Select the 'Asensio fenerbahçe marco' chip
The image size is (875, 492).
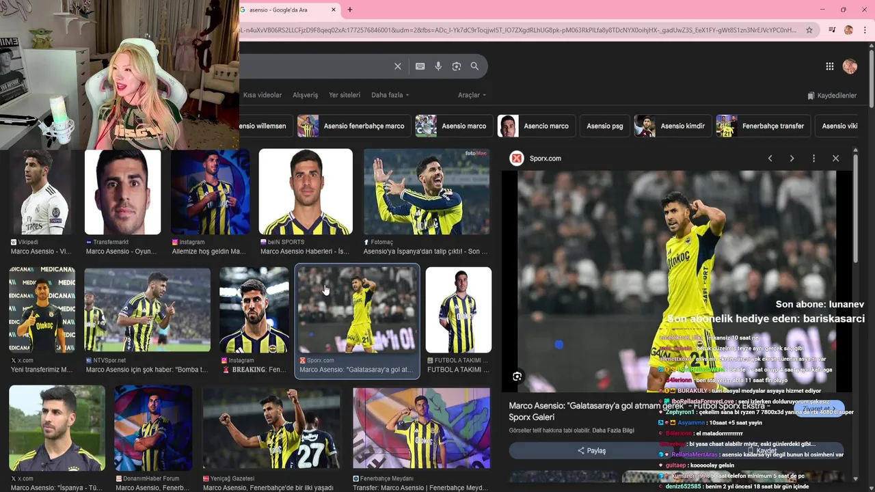click(x=353, y=126)
